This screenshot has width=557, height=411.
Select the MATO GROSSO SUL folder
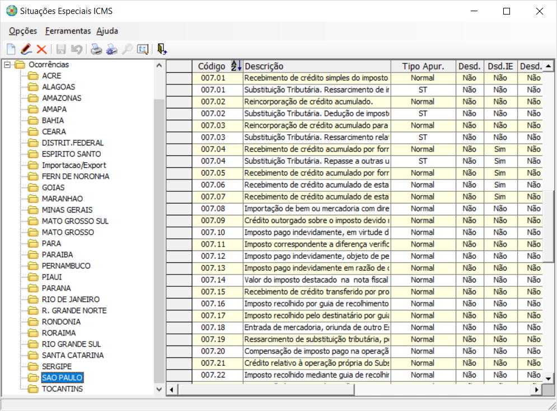pos(75,221)
